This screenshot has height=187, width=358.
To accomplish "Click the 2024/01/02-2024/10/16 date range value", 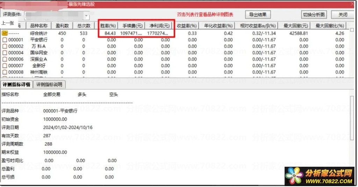I will coord(68,128).
